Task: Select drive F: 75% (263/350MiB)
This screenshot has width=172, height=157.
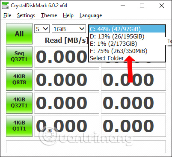Action: [x=127, y=51]
